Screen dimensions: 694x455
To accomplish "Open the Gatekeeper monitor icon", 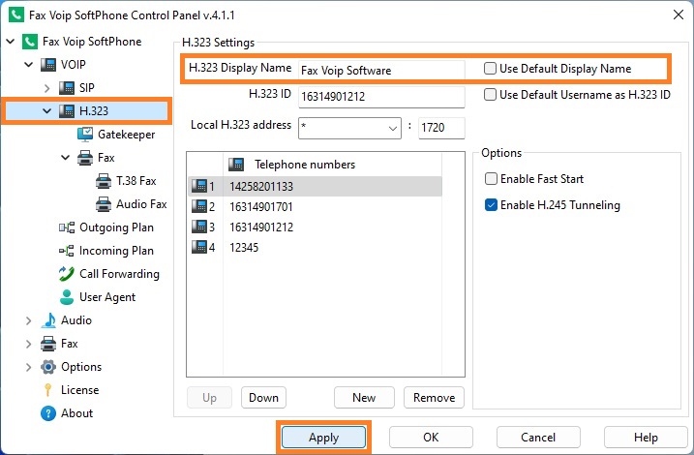I will click(x=85, y=135).
